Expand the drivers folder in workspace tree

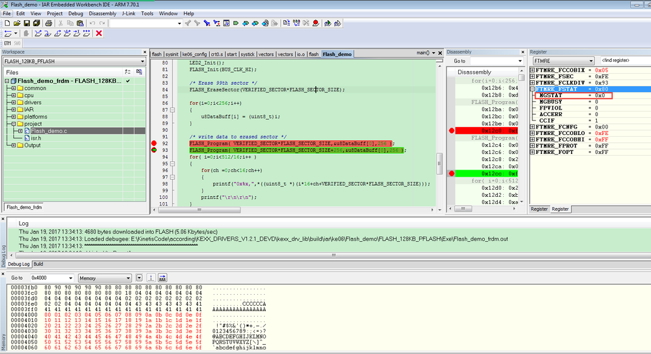(x=14, y=102)
